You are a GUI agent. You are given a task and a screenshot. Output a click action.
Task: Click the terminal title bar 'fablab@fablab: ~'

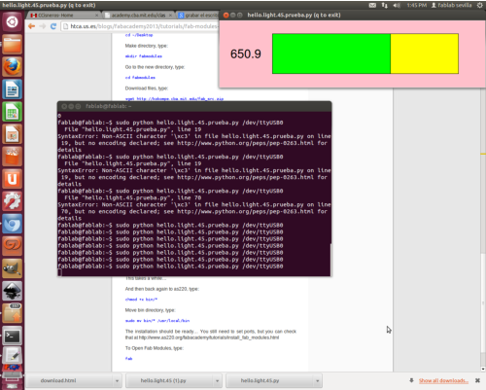coord(194,106)
